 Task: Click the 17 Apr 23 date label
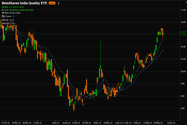127,123
